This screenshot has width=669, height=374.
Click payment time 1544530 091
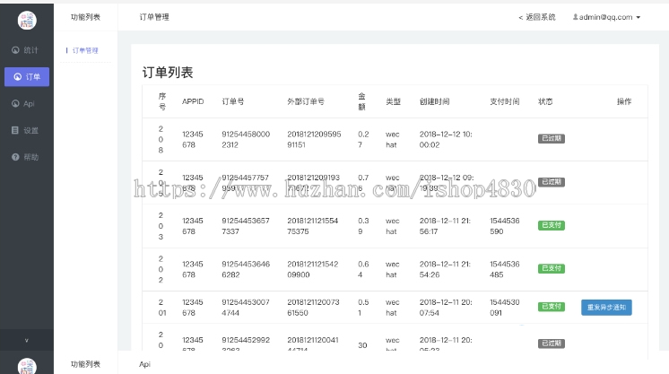point(504,308)
